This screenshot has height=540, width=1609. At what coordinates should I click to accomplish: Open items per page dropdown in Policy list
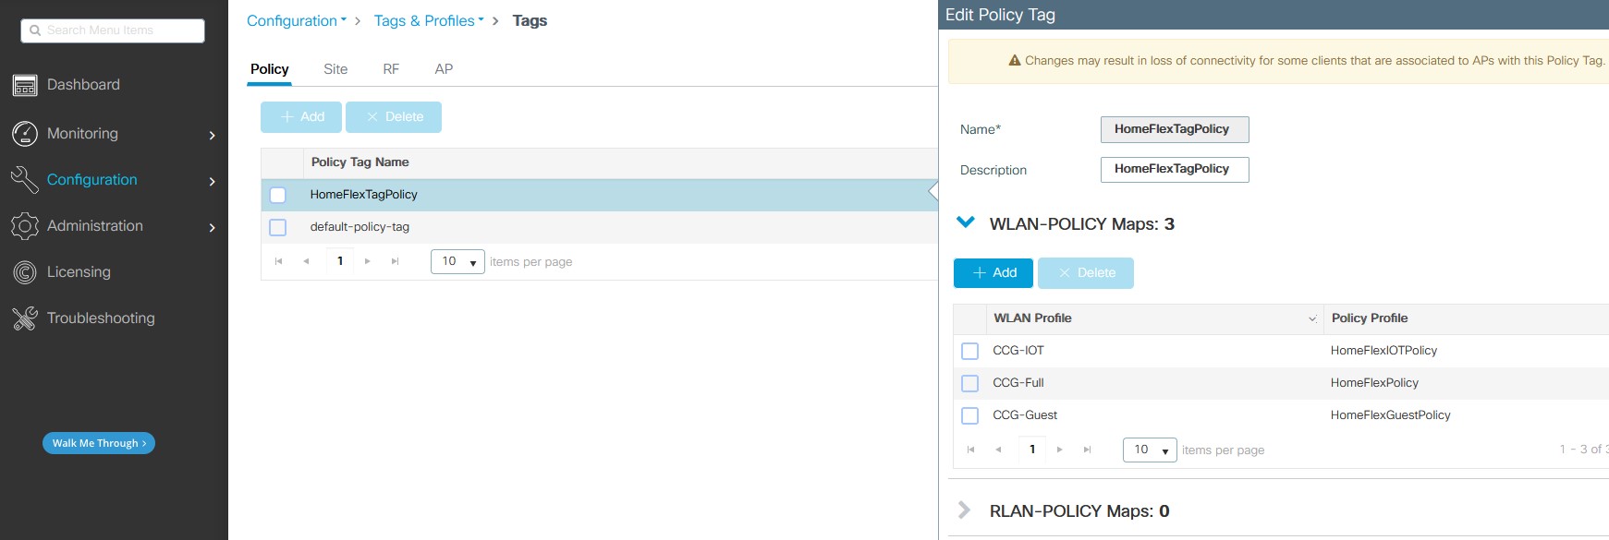pos(457,262)
